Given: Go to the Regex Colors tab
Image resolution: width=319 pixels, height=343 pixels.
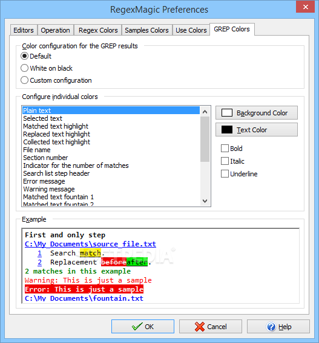Looking at the screenshot, I should click(98, 30).
